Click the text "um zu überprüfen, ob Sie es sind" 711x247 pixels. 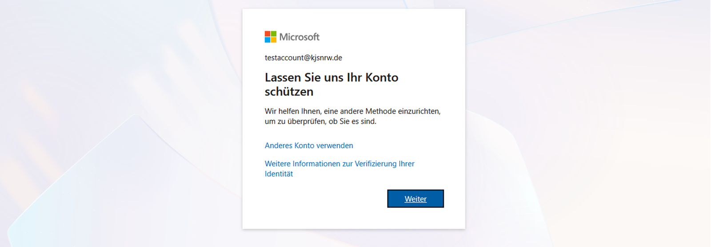point(320,122)
